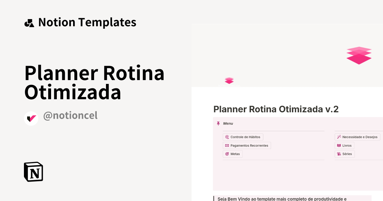Select the magic wand icon on Necessidade e Desejos
Screen dimensions: 383x201
click(x=338, y=137)
